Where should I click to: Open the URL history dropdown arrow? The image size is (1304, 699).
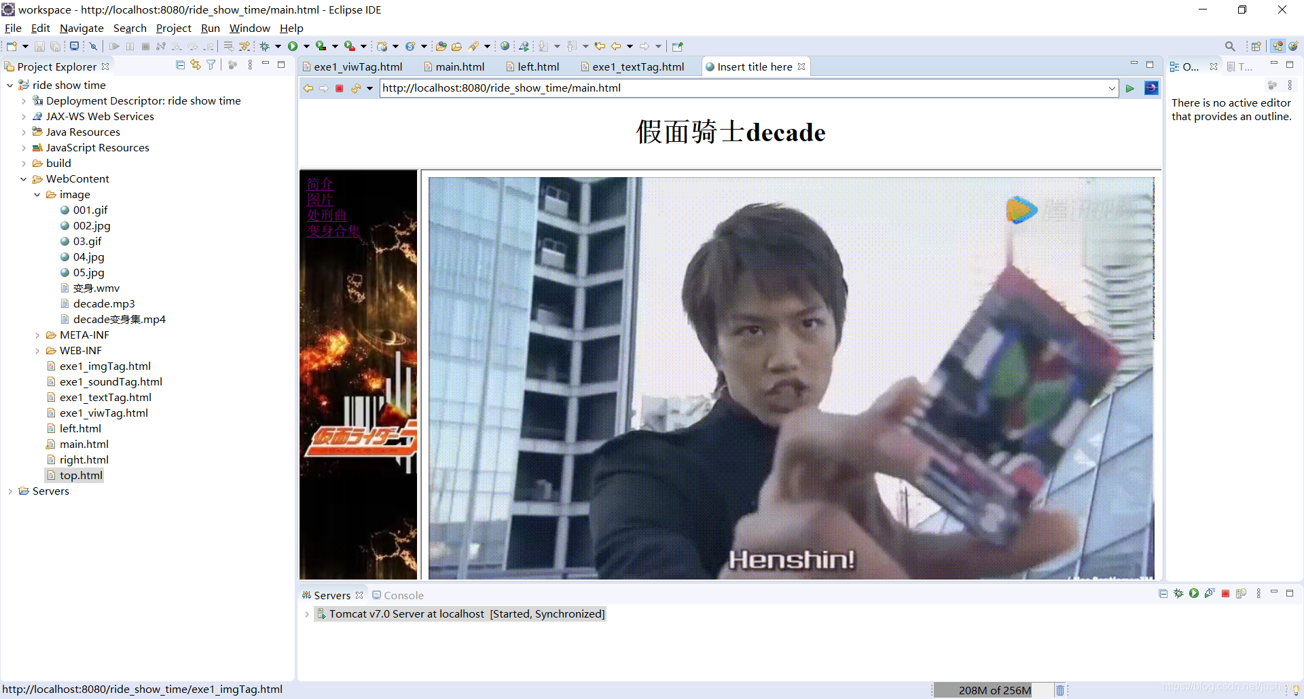click(x=1112, y=88)
